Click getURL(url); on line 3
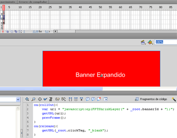The image size is (177, 138). coord(54,113)
